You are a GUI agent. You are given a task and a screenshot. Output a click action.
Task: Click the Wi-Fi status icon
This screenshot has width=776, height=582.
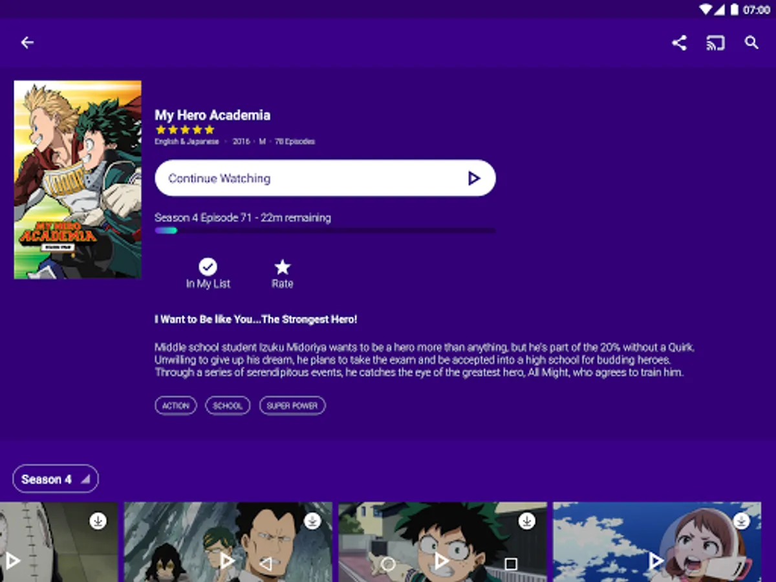click(x=706, y=10)
